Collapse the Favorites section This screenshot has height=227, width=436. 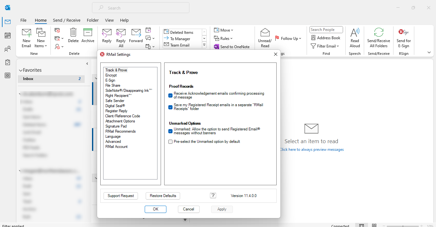pos(21,70)
